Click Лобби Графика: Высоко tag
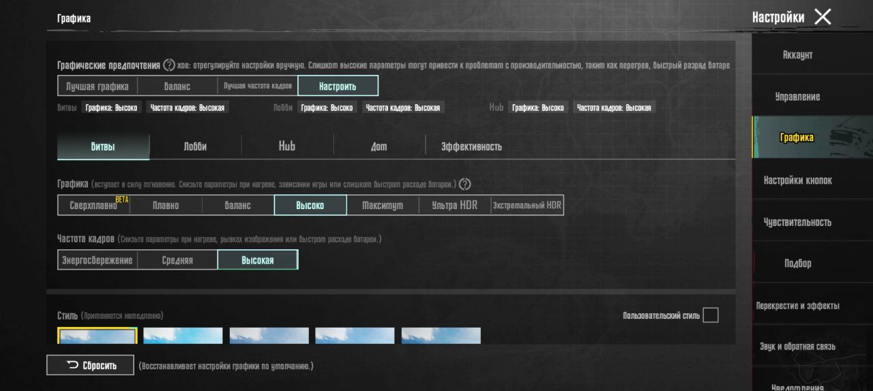Viewport: 873px width, 391px height. point(327,108)
